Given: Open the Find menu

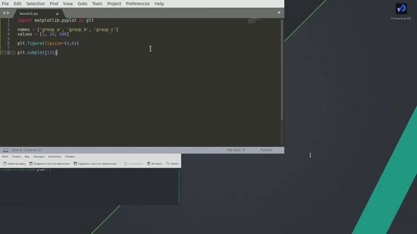Looking at the screenshot, I should point(53,4).
